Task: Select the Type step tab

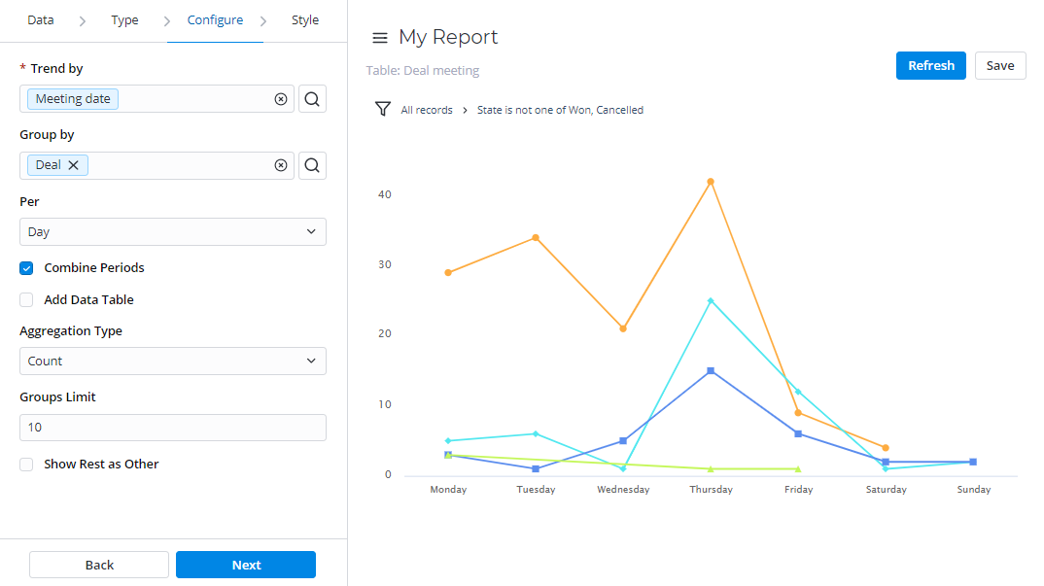Action: (x=124, y=20)
